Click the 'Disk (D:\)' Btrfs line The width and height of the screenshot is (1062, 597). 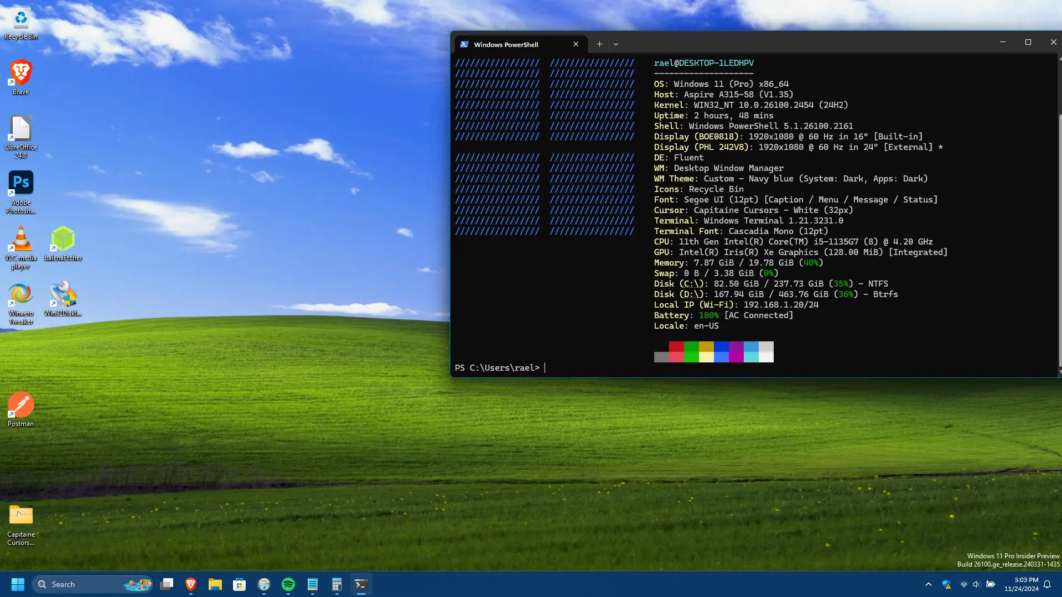coord(776,294)
